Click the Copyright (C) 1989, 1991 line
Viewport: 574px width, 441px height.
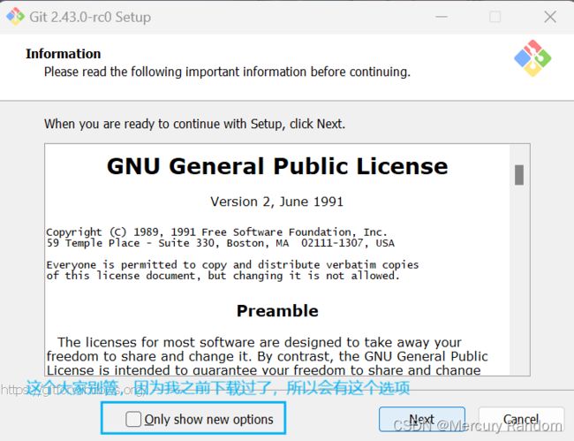point(216,232)
